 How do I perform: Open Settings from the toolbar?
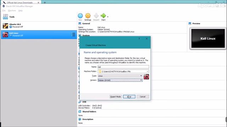(x=88, y=17)
